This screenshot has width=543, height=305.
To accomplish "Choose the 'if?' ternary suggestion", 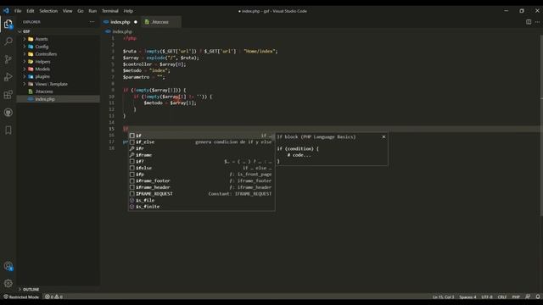I will pyautogui.click(x=202, y=162).
